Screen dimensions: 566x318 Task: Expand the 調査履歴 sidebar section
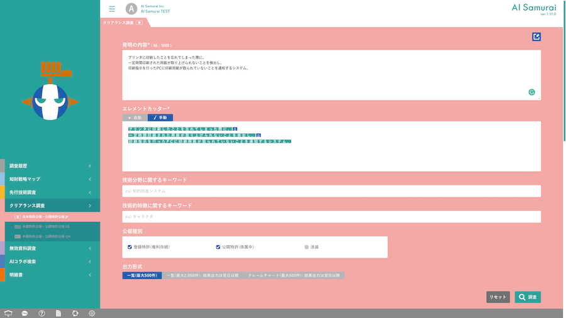click(x=50, y=165)
